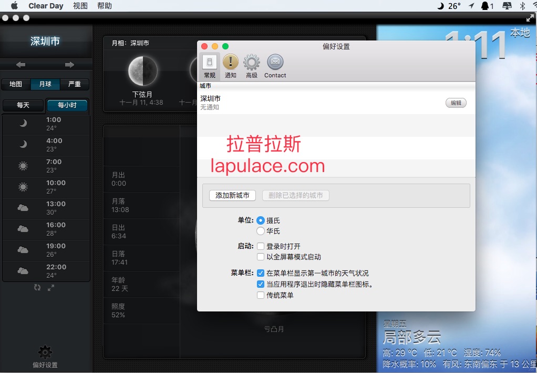The width and height of the screenshot is (537, 373).
Task: Switch to the 高级 preferences tab
Action: click(x=252, y=66)
